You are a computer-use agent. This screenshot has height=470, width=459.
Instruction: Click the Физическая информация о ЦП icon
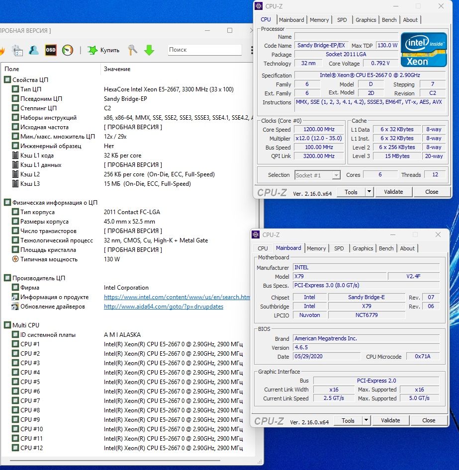click(7, 203)
